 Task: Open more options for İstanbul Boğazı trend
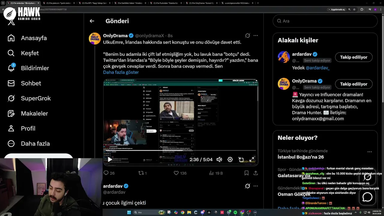pyautogui.click(x=370, y=152)
